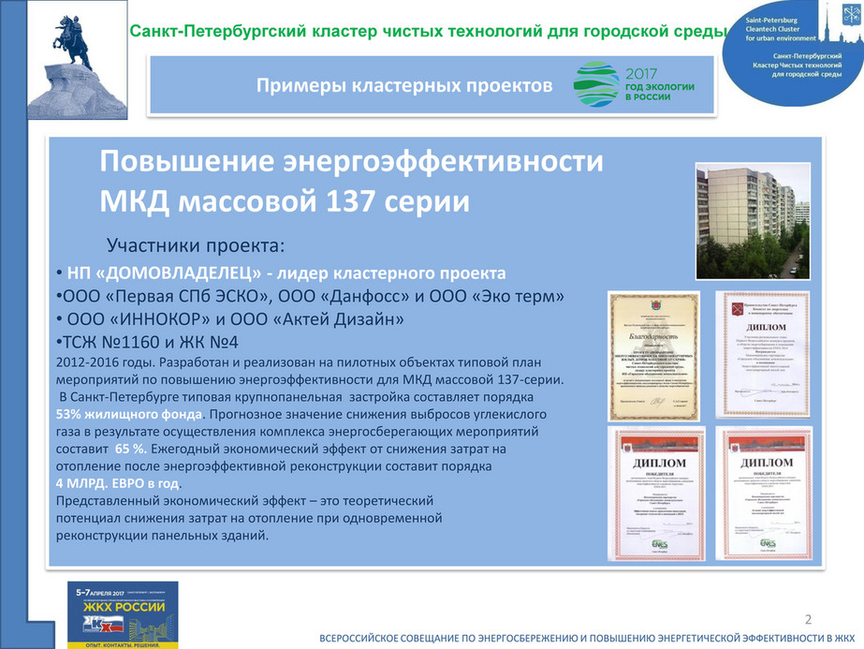Image resolution: width=864 pixels, height=649 pixels.
Task: Click the green header "Санкт-Петербургский кластер чистых технологий"
Action: 337,31
